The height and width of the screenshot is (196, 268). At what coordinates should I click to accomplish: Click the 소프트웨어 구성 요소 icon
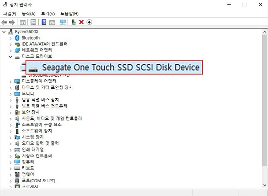[17, 125]
